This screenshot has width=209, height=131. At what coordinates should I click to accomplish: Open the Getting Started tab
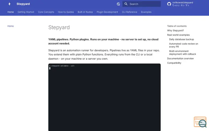[26, 12]
